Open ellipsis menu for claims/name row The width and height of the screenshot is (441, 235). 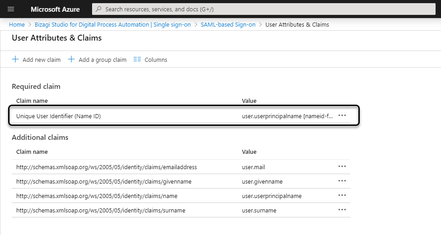(342, 195)
